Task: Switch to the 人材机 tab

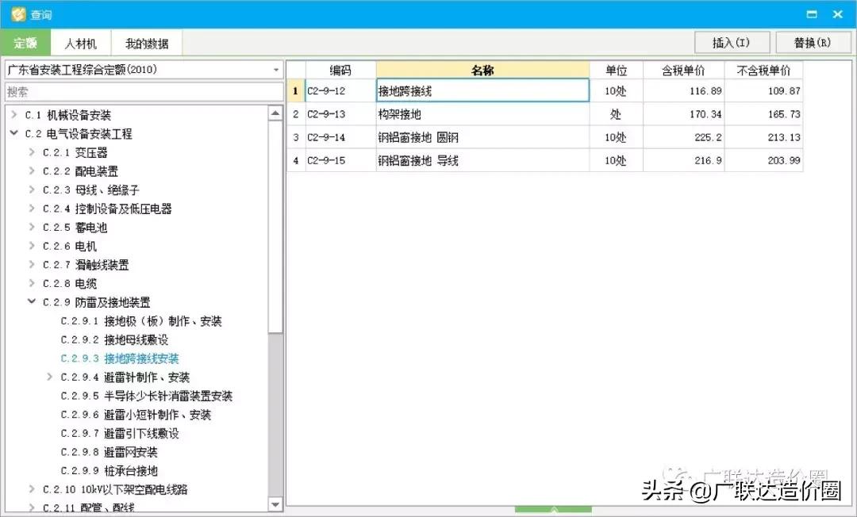Action: (81, 43)
